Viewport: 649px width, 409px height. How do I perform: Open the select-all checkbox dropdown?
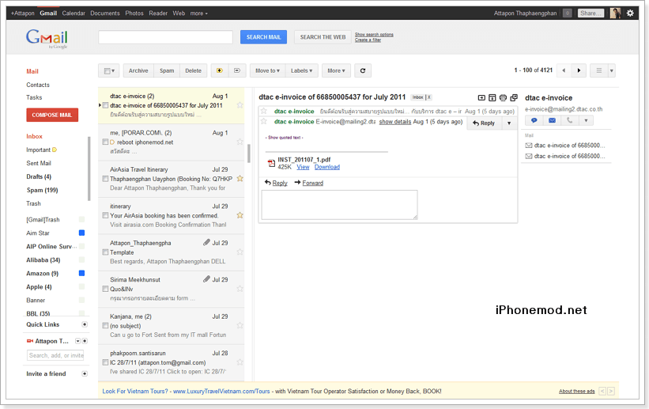click(109, 70)
